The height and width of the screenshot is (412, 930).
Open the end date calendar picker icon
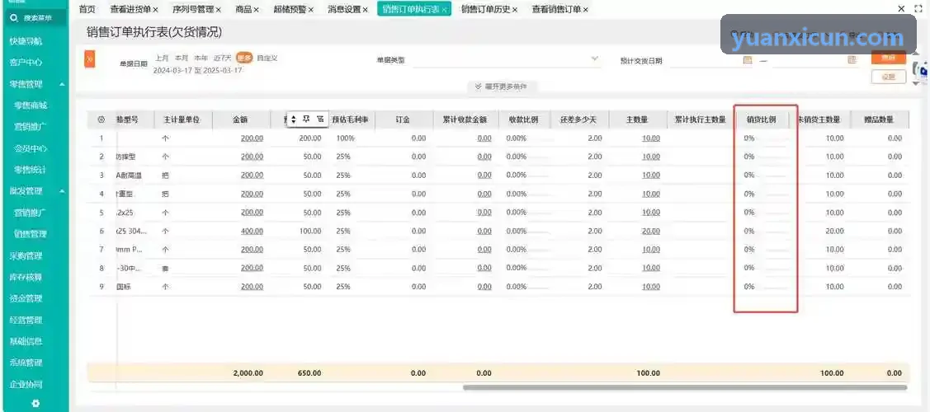tap(852, 60)
